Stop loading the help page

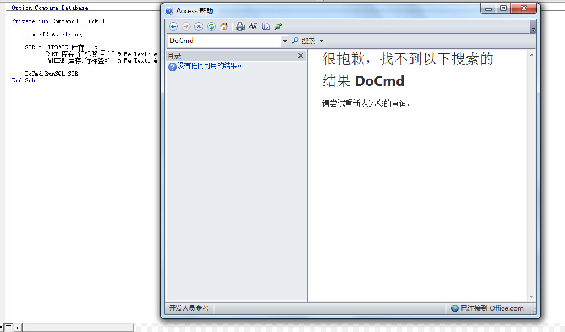coord(199,26)
